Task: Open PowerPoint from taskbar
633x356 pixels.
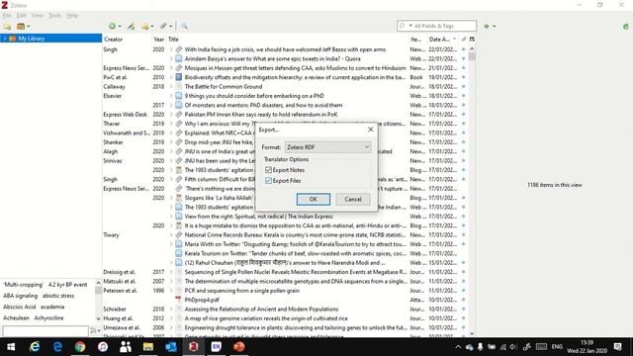Action: coord(239,347)
